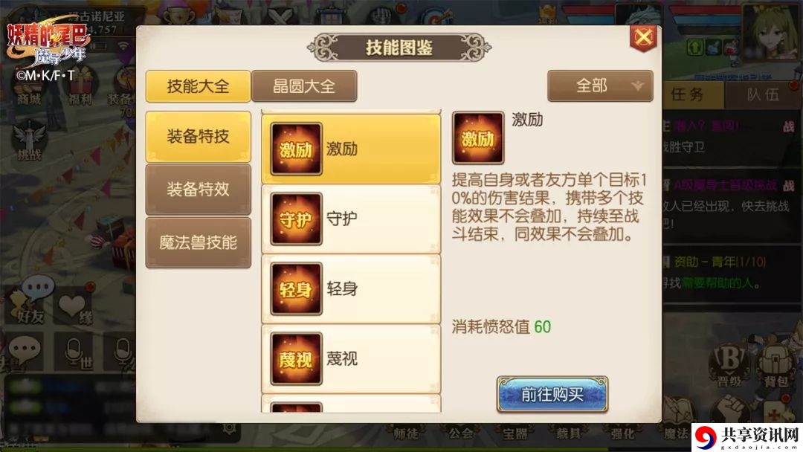Image resolution: width=803 pixels, height=452 pixels.
Task: Select the 激励 skill icon in list
Action: (x=296, y=149)
